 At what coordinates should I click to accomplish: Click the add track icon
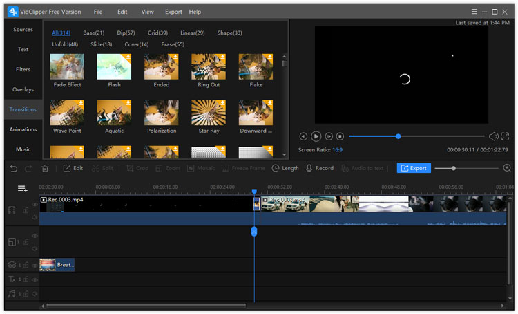pyautogui.click(x=23, y=189)
